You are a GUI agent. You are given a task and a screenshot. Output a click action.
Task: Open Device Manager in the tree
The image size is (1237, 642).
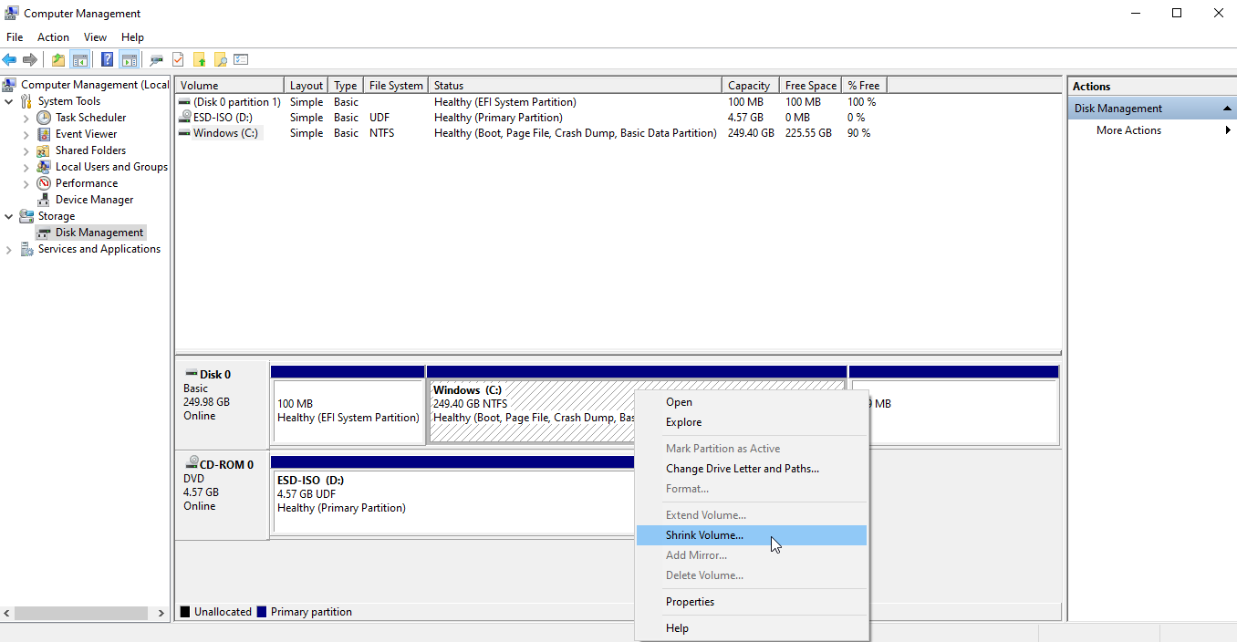click(94, 200)
